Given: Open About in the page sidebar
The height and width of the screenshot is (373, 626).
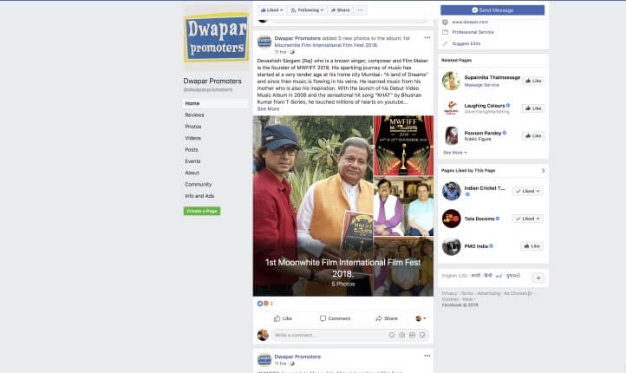Looking at the screenshot, I should click(x=192, y=173).
